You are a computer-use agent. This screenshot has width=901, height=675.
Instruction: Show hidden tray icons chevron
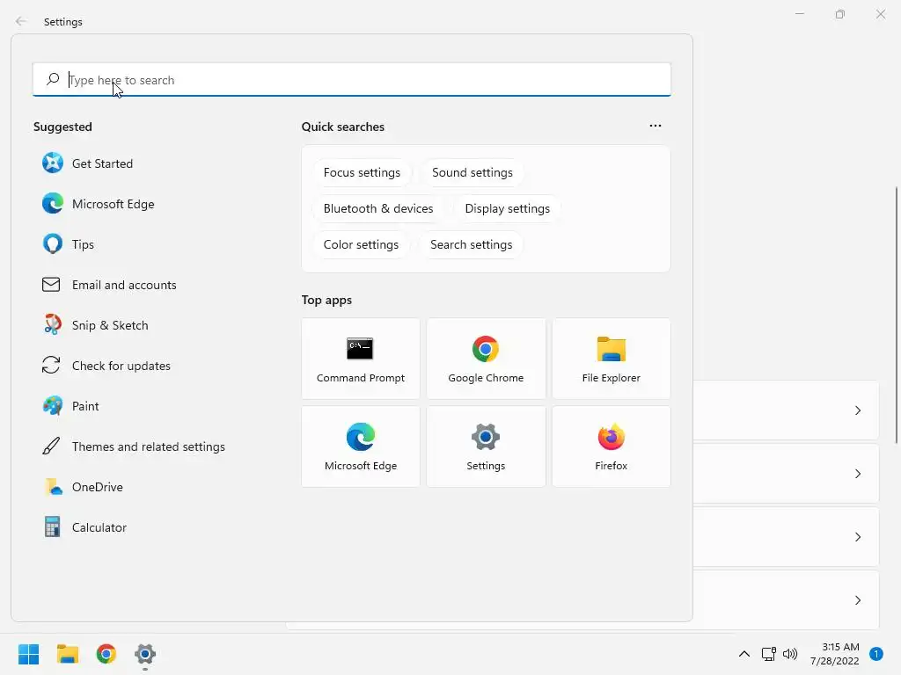744,654
